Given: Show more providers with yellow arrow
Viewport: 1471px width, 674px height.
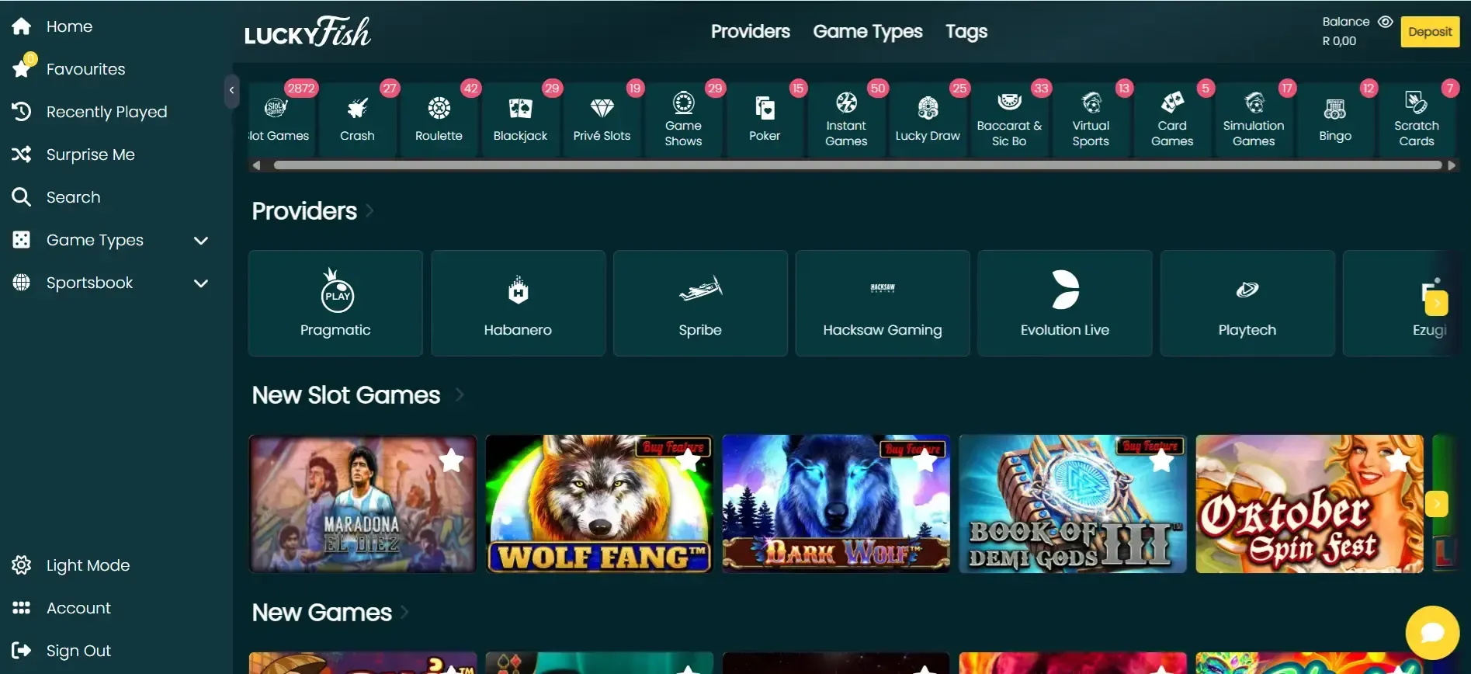Looking at the screenshot, I should coord(1436,302).
